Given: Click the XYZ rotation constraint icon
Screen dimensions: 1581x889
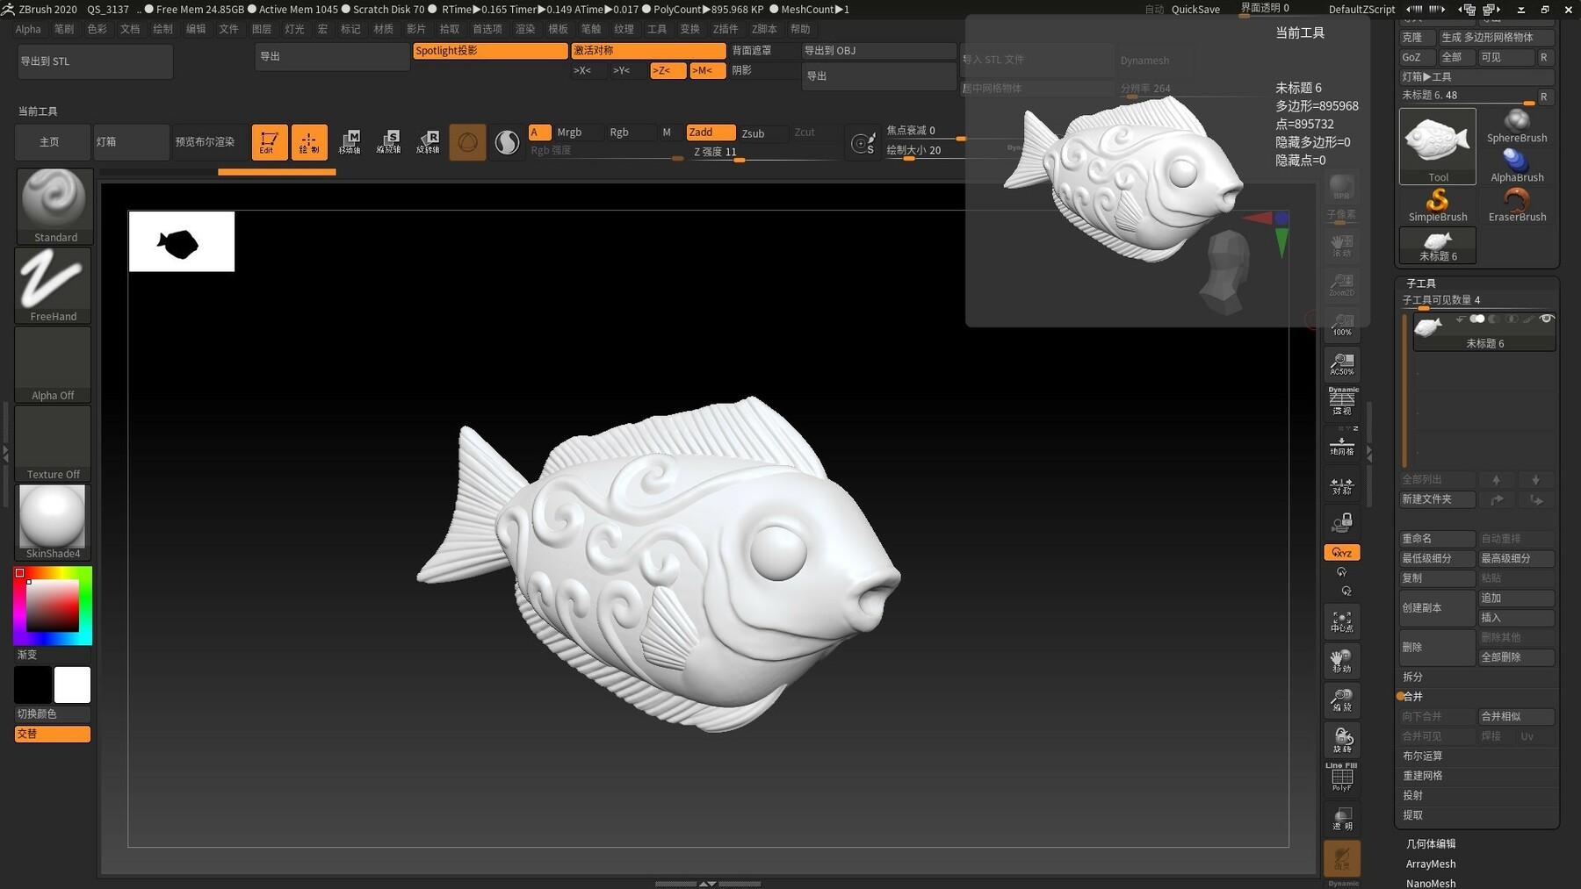Looking at the screenshot, I should click(x=1341, y=552).
